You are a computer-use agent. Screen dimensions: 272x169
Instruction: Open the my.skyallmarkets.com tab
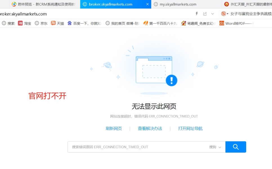186,4
